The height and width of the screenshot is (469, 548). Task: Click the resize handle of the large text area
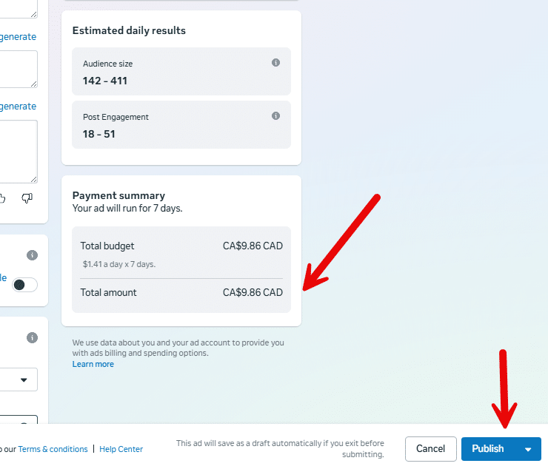[33, 178]
